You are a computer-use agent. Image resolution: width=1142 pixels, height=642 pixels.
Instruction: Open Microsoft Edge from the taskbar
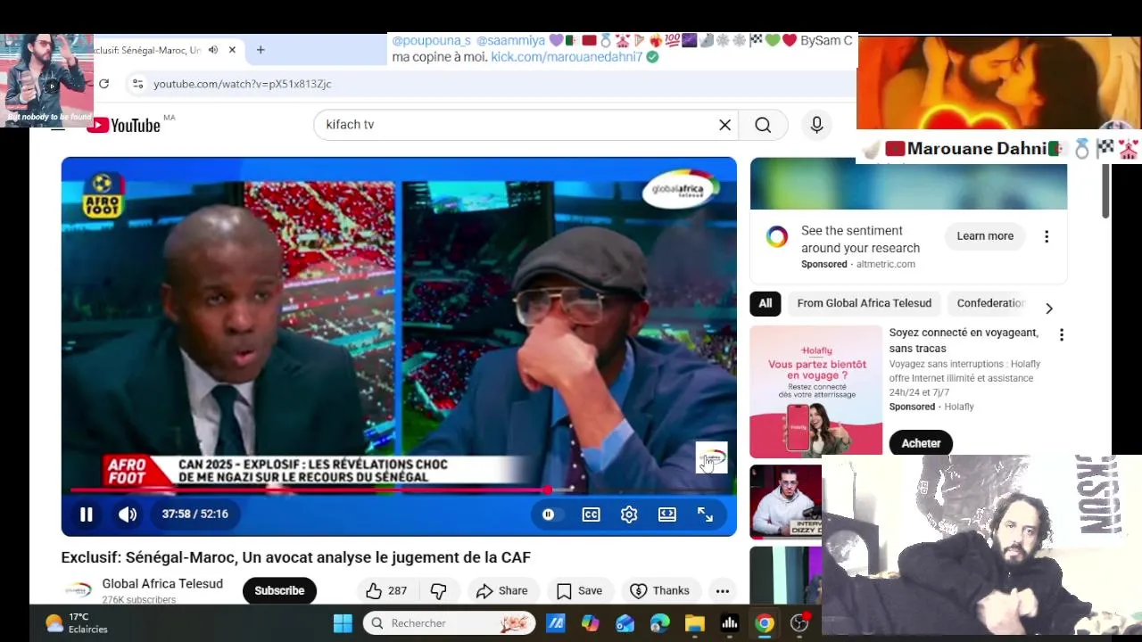659,623
